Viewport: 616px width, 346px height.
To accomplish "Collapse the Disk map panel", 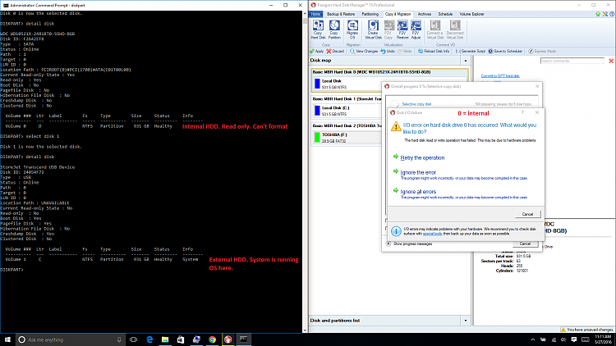I will click(x=466, y=61).
